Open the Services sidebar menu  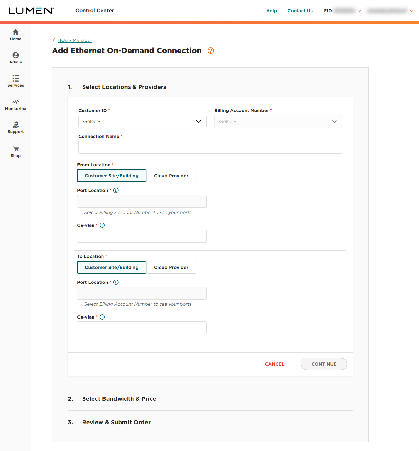[x=15, y=82]
